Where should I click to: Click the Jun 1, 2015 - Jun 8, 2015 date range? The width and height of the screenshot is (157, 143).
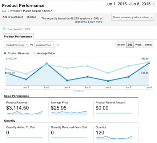pos(128,4)
